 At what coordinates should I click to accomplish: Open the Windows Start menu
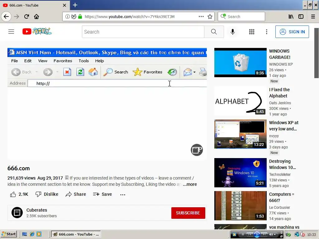8,234
